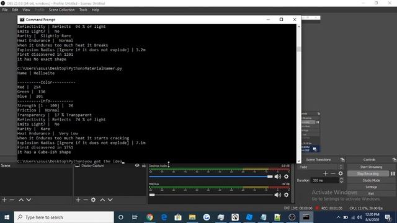Open Studio Mode

(x=371, y=180)
